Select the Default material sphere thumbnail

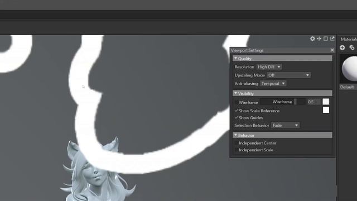pyautogui.click(x=348, y=68)
